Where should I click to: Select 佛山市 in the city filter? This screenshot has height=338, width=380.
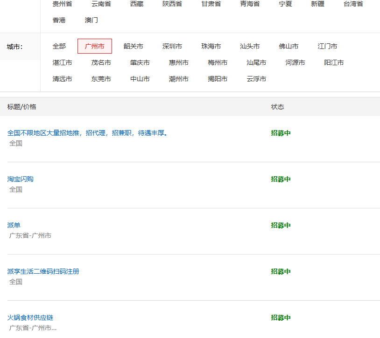coord(289,46)
